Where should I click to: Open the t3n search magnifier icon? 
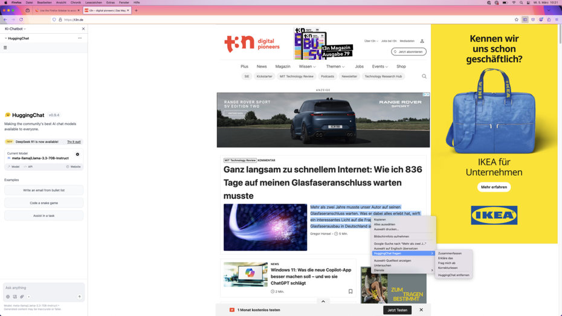tap(424, 76)
